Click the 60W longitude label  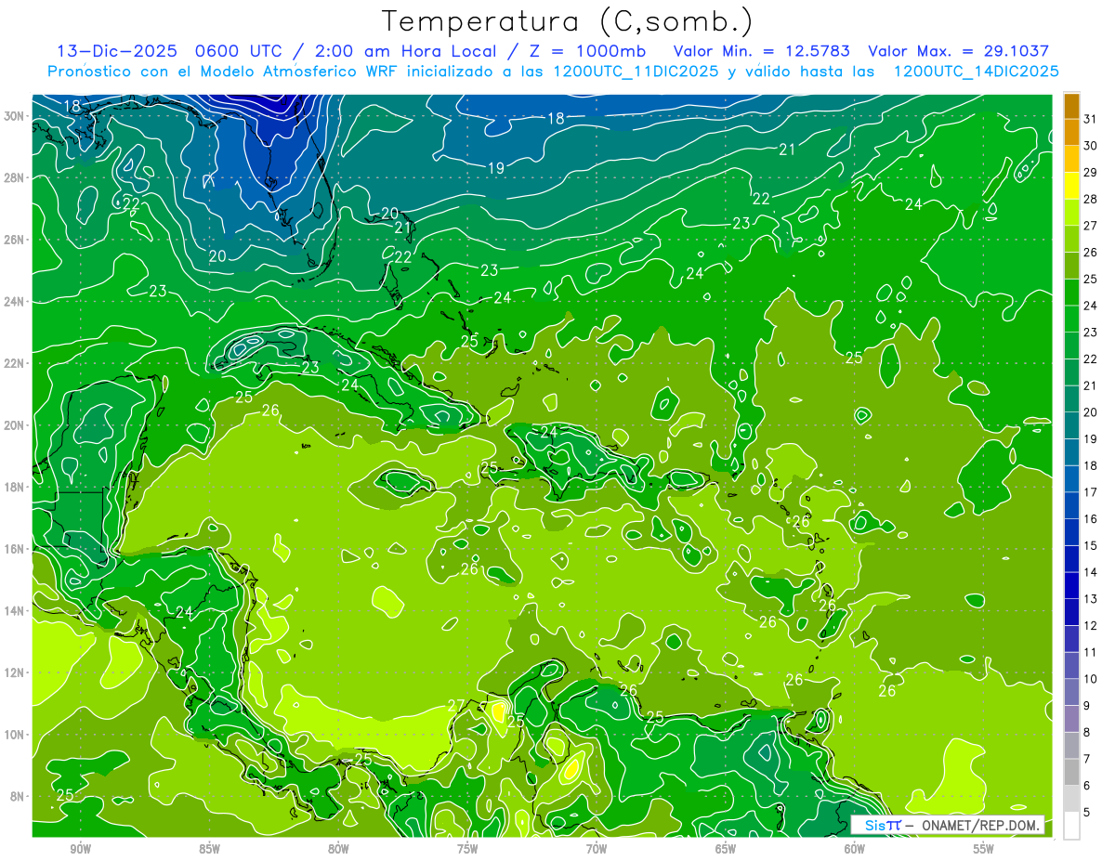coord(855,849)
